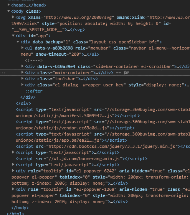Click the "toolsbar" class value
The image size is (190, 215).
tap(65, 79)
